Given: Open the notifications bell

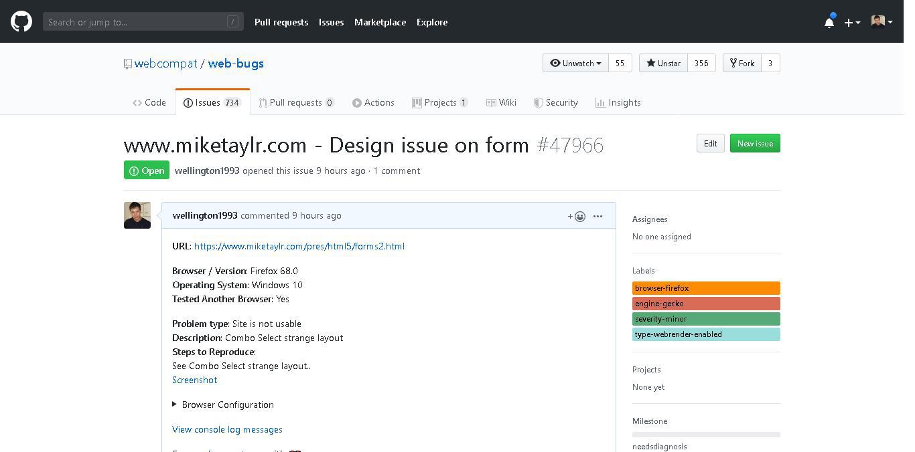Looking at the screenshot, I should (829, 22).
